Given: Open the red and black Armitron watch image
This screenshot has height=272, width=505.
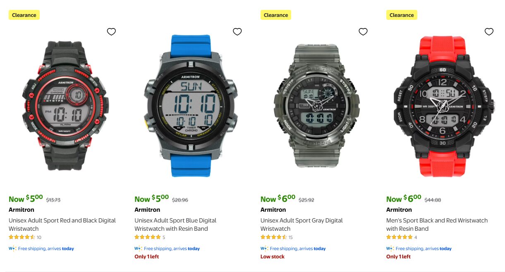Looking at the screenshot, I should (x=65, y=106).
